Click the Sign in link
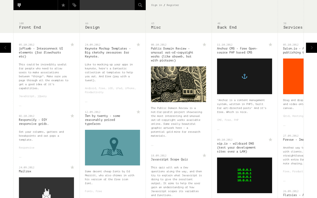317x198 pixels. pyautogui.click(x=156, y=5)
